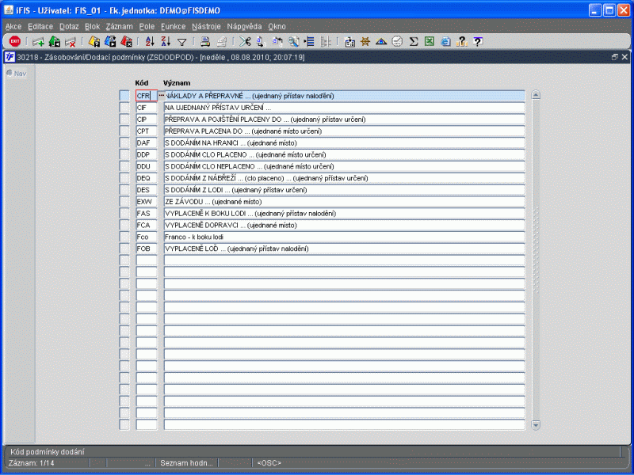Click the context help question mark icon
This screenshot has width=634, height=475.
pyautogui.click(x=478, y=41)
